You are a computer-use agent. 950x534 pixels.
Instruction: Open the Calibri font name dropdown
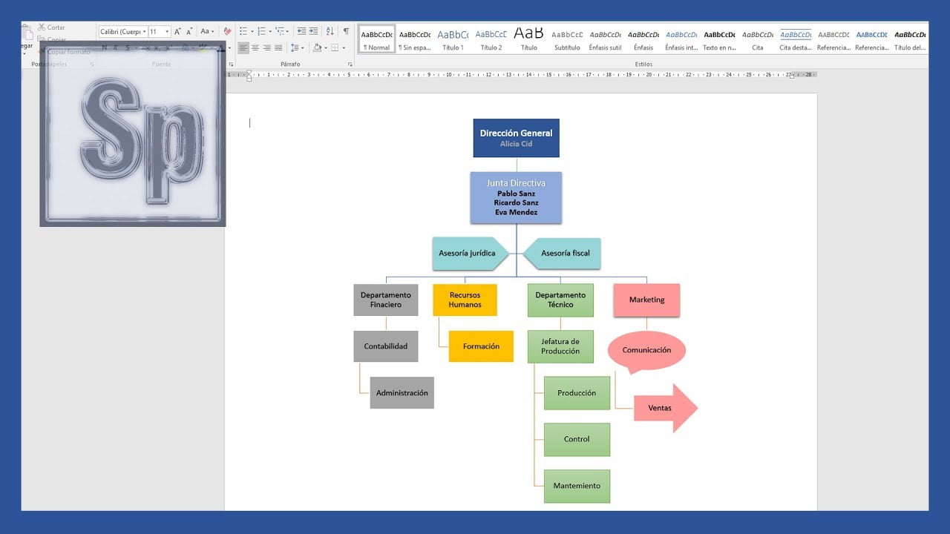pos(144,32)
